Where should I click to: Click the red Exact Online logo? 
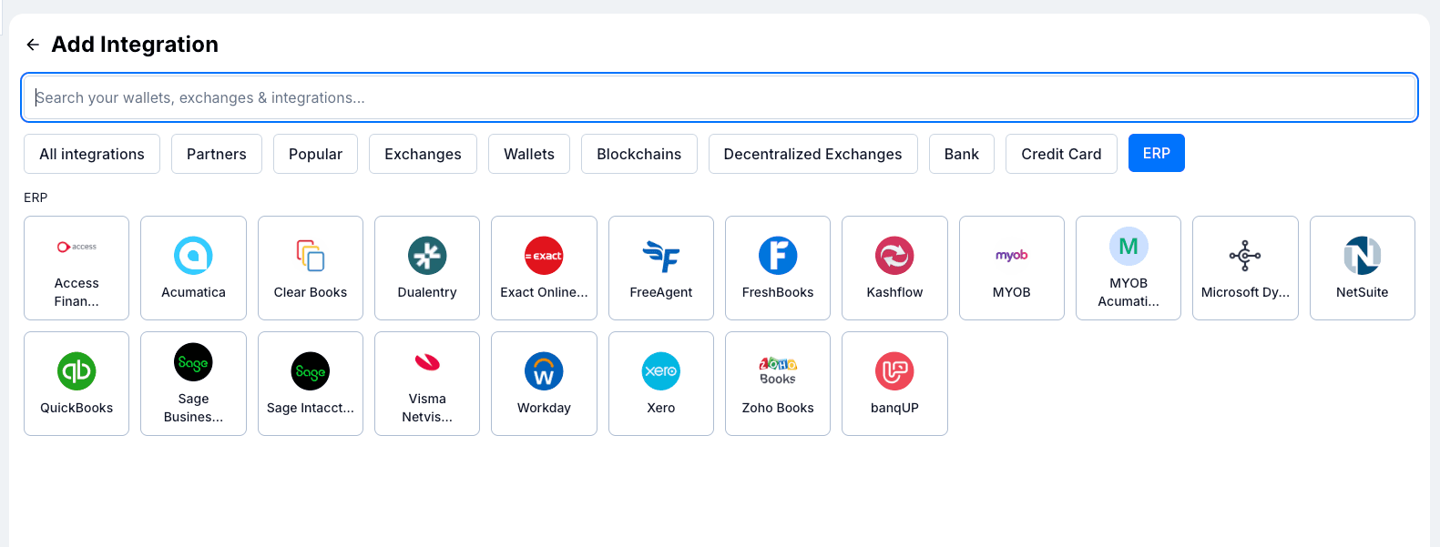544,256
